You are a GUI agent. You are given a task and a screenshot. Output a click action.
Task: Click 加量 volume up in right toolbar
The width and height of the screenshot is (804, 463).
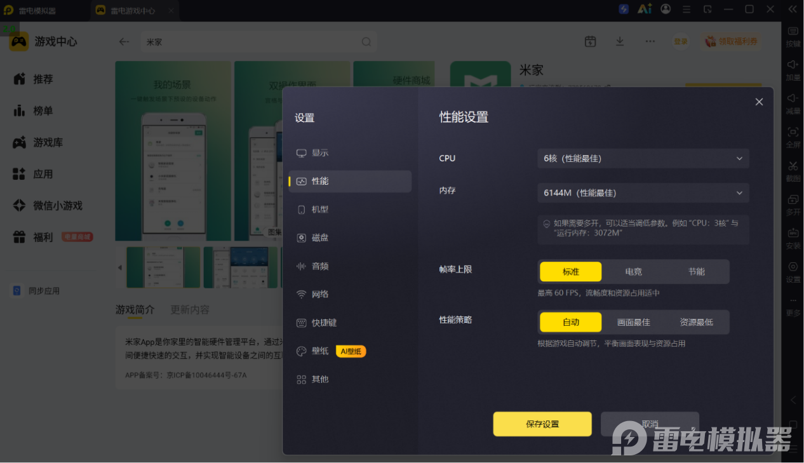tap(793, 70)
